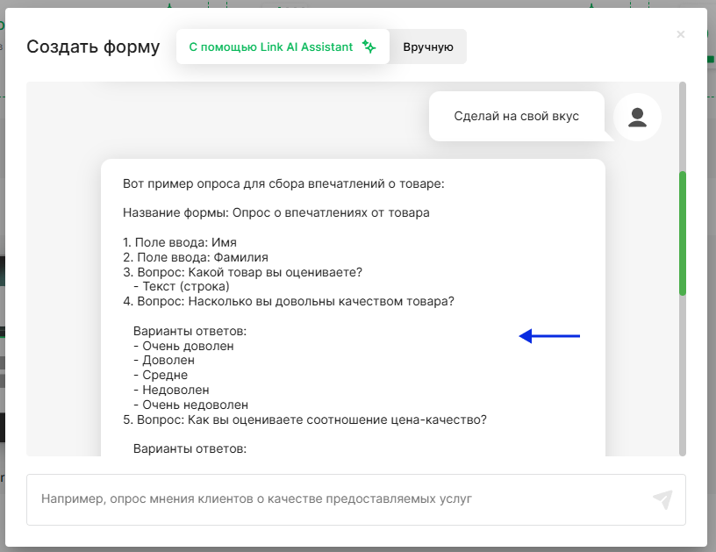Click the line 1. Поле ввода: Имя
Viewport: 716px width, 552px height.
(180, 242)
